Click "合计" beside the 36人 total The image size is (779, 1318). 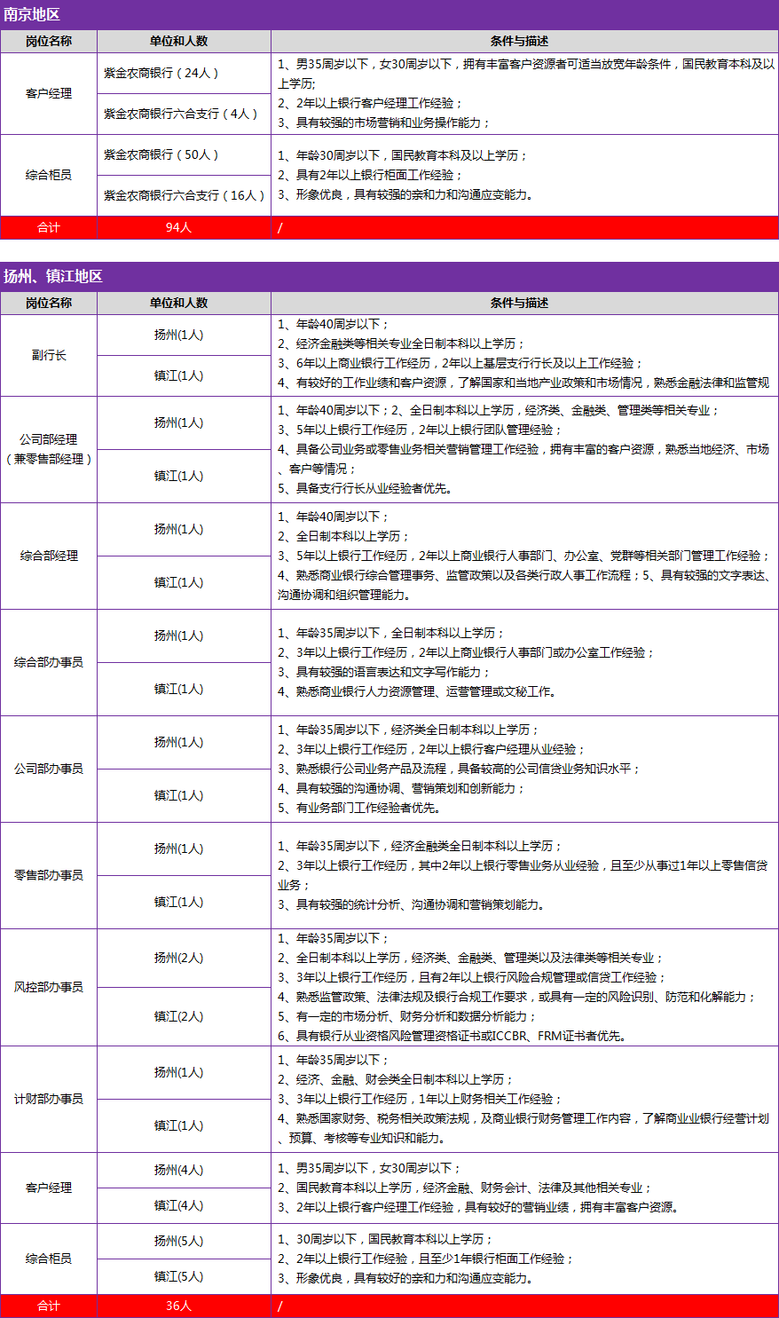[x=49, y=1306]
